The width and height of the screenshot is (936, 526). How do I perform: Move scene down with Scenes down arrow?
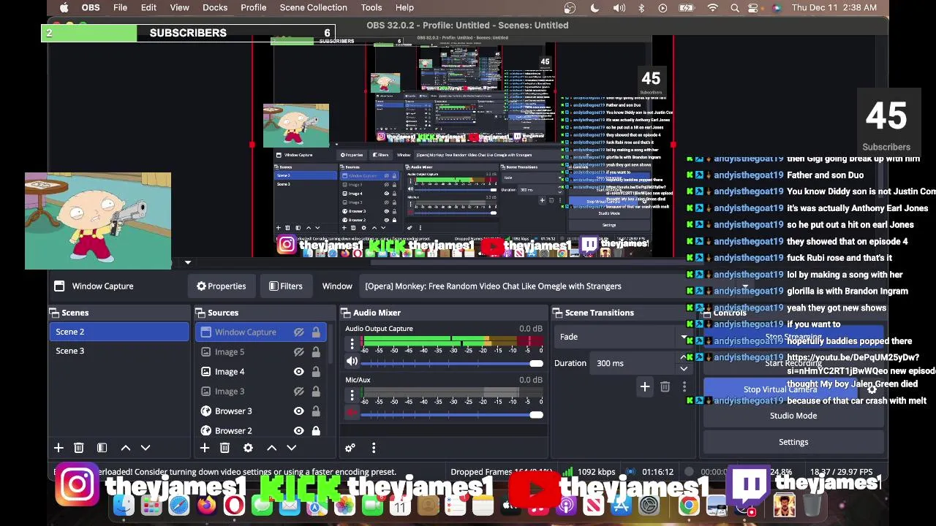[146, 448]
